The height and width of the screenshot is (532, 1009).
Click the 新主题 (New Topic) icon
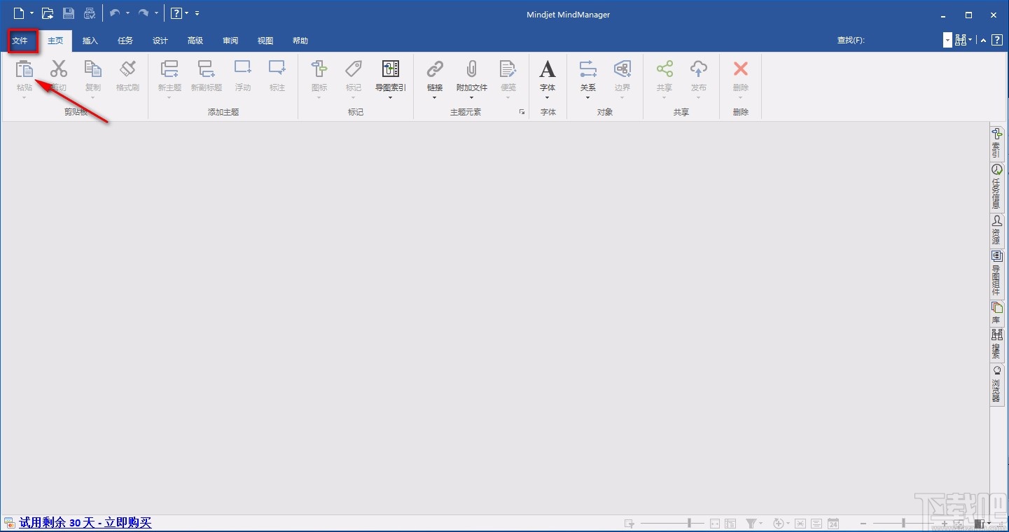click(x=169, y=69)
